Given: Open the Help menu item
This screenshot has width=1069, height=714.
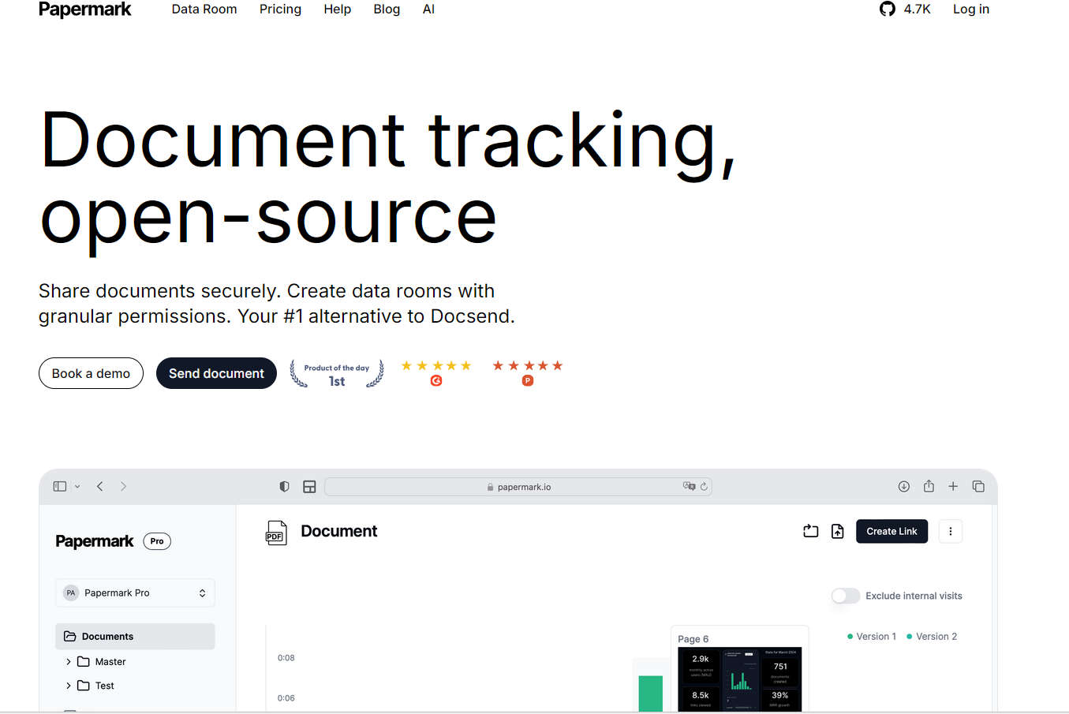Looking at the screenshot, I should [x=337, y=9].
